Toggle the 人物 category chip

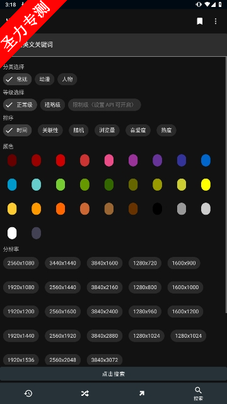(x=67, y=79)
